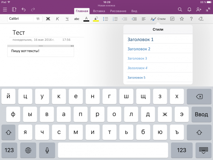Viewport: 213px width, 160px height.
Task: Apply the Заголовок 2 style
Action: pyautogui.click(x=158, y=49)
